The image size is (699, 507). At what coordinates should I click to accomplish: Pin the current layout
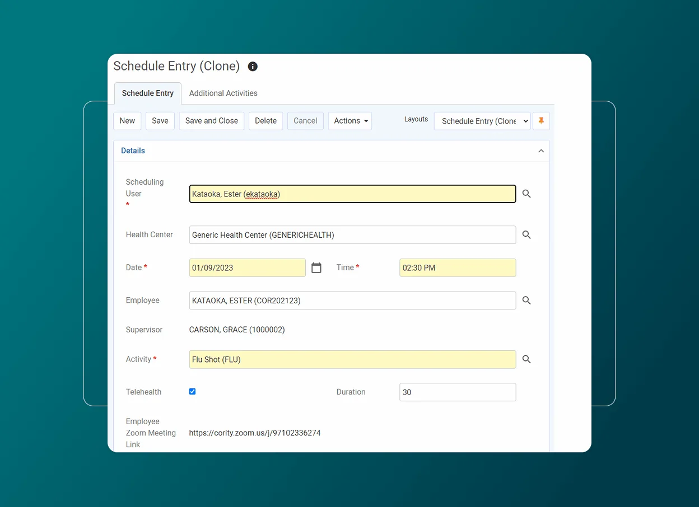tap(540, 120)
